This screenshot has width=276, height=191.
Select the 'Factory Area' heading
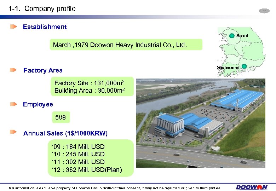pos(43,70)
